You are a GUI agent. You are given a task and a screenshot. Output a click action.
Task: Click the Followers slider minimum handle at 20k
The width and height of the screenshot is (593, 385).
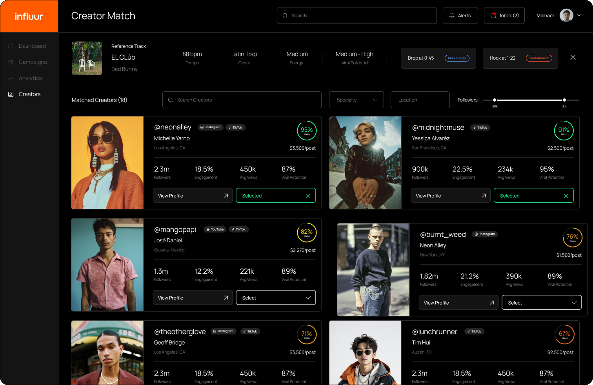tap(495, 100)
